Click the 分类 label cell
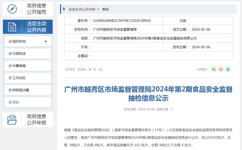The image size is (242, 150). pyautogui.click(x=184, y=21)
